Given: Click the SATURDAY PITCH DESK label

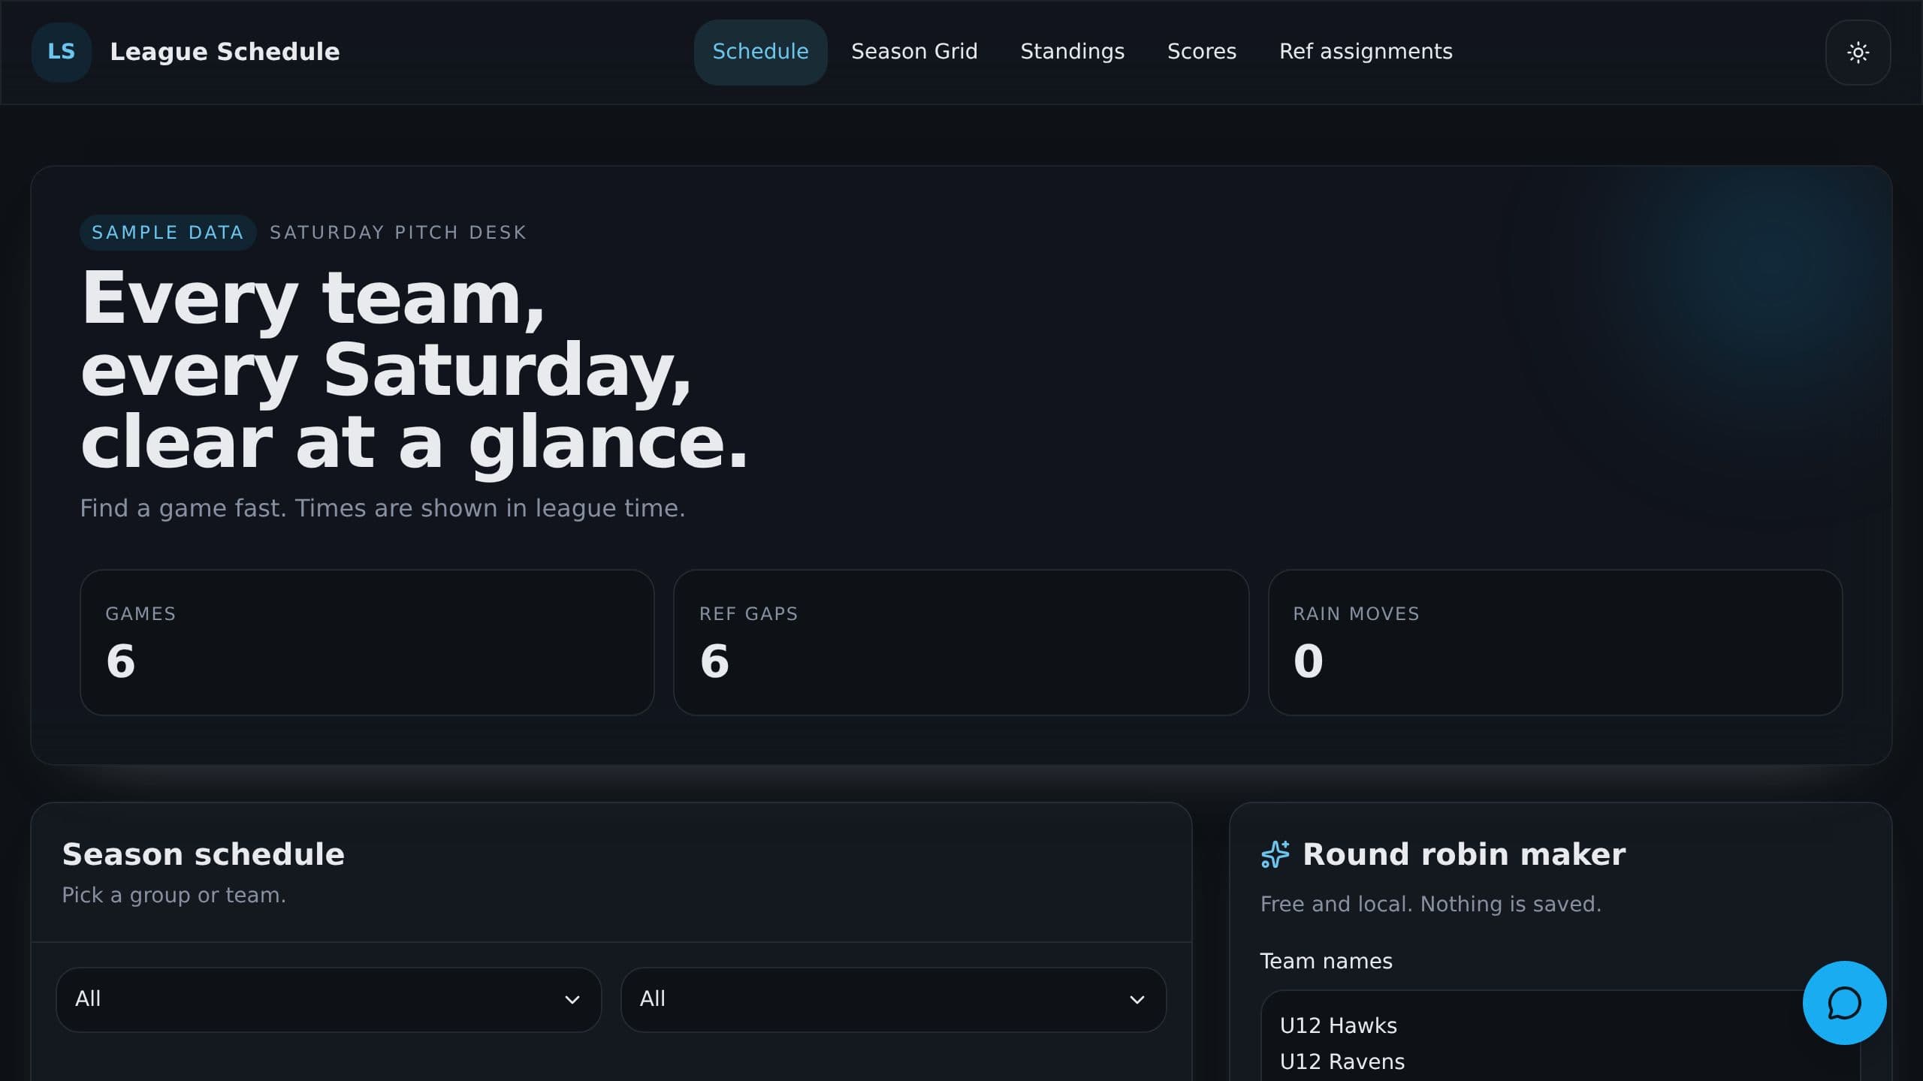Looking at the screenshot, I should click(398, 233).
